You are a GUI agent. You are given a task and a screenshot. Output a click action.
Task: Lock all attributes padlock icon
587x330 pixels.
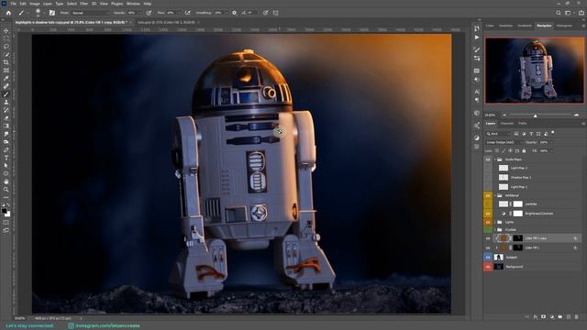[524, 150]
